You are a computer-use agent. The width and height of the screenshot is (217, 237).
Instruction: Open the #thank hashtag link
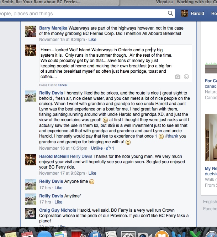[x=172, y=136]
